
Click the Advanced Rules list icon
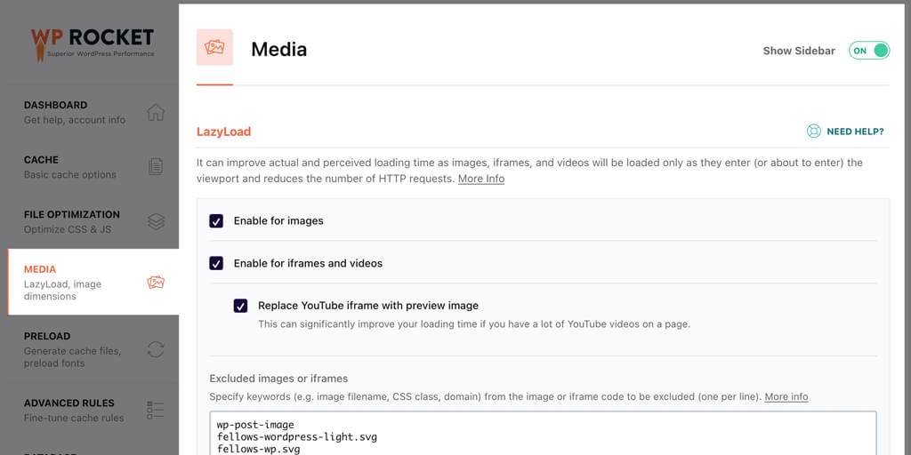pos(156,411)
